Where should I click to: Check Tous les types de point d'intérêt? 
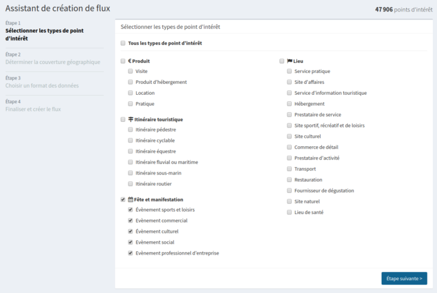pyautogui.click(x=123, y=43)
